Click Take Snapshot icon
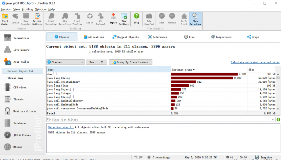Viewport: 281px width, 160px height. 149,19
